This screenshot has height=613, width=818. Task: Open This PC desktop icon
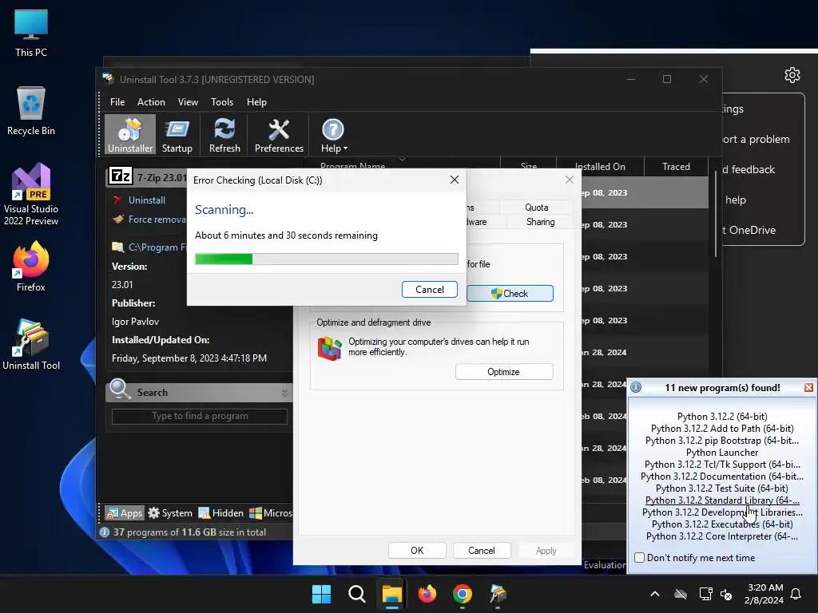pyautogui.click(x=31, y=33)
